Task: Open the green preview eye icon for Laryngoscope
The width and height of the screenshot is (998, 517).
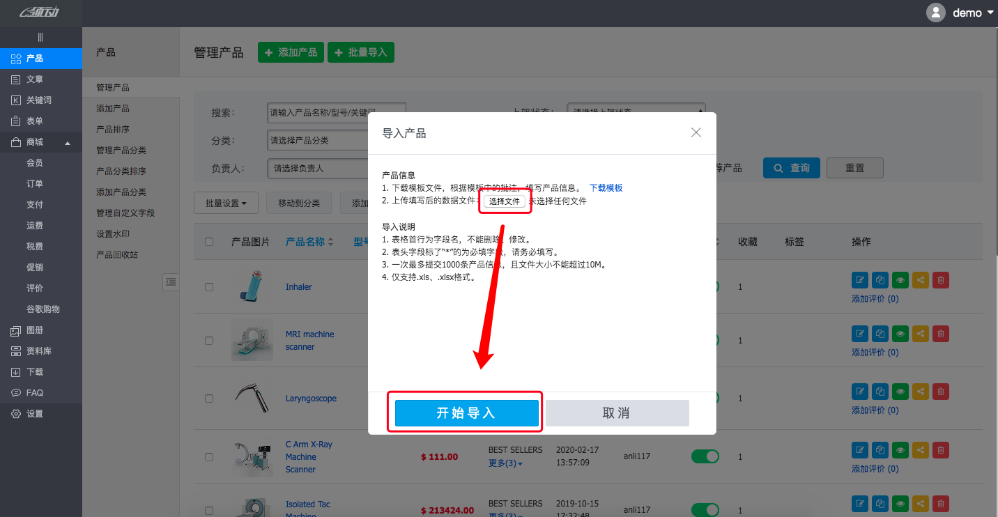Action: (900, 391)
